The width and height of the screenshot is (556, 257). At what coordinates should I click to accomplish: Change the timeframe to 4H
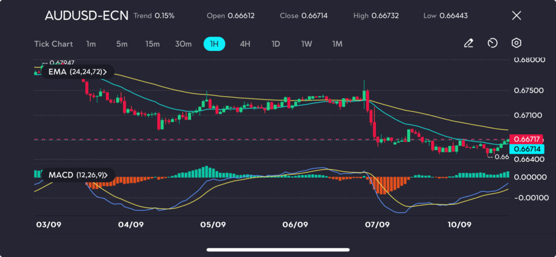(x=245, y=43)
